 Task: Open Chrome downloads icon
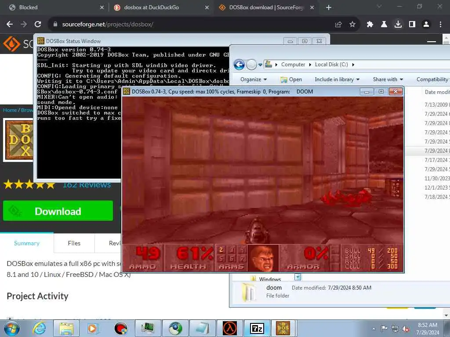tap(398, 25)
